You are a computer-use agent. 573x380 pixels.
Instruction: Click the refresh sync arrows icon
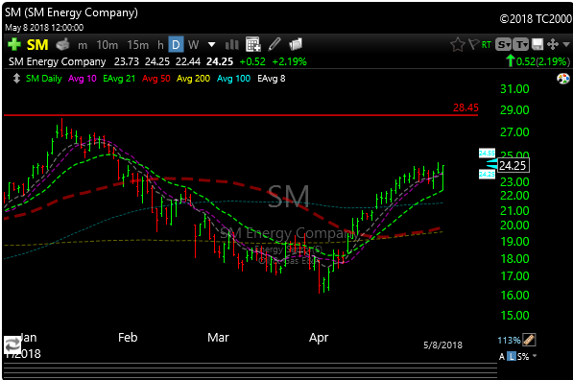(12, 345)
